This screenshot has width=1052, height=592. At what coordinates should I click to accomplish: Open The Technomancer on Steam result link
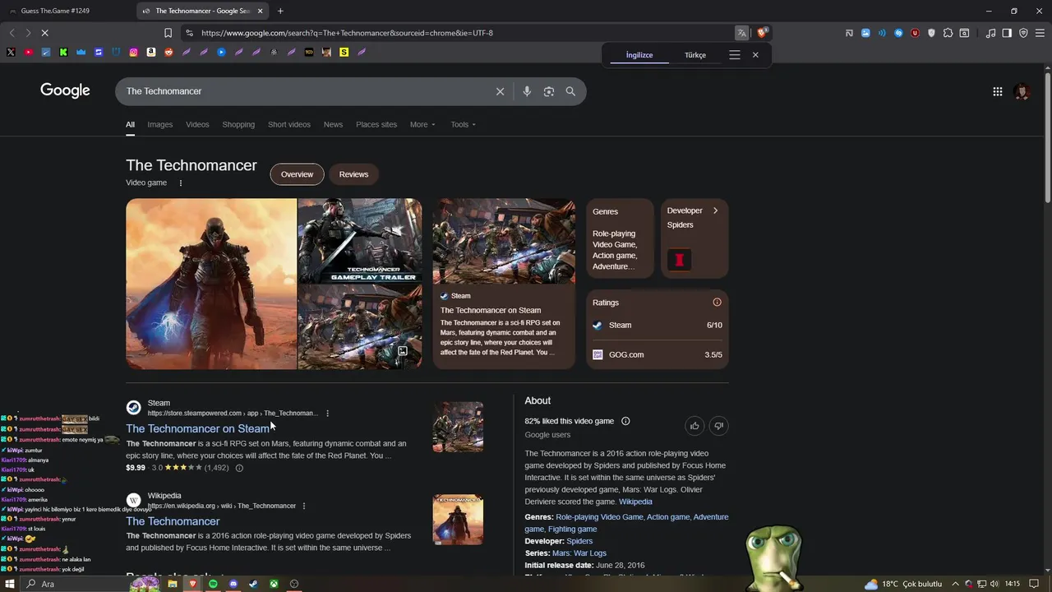coord(197,428)
